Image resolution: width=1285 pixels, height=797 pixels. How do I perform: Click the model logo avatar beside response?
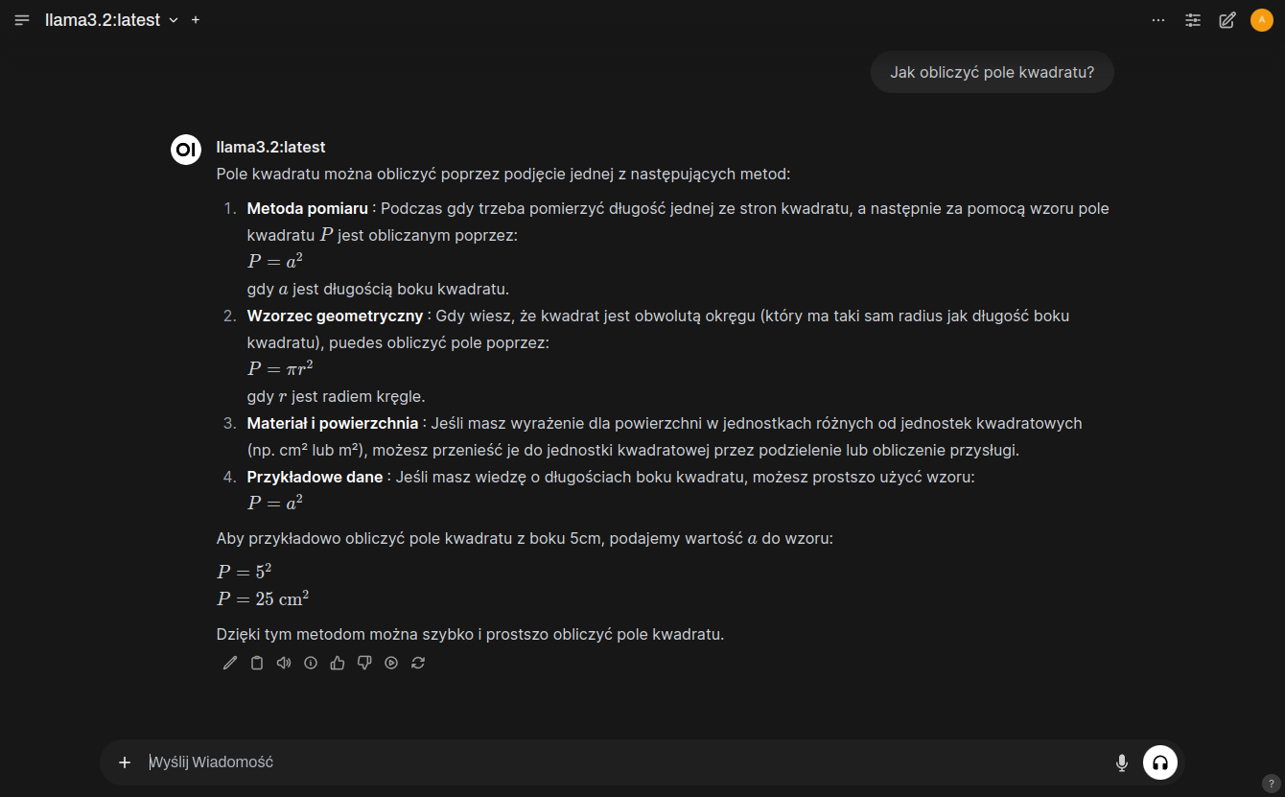pos(186,149)
